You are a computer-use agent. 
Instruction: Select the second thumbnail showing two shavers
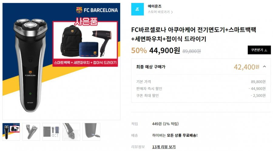click(x=31, y=132)
